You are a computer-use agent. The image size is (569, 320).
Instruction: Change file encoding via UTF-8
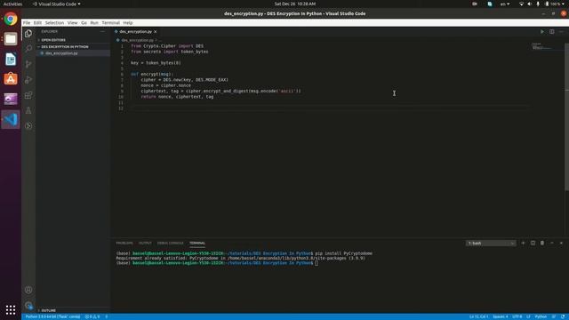pyautogui.click(x=517, y=316)
